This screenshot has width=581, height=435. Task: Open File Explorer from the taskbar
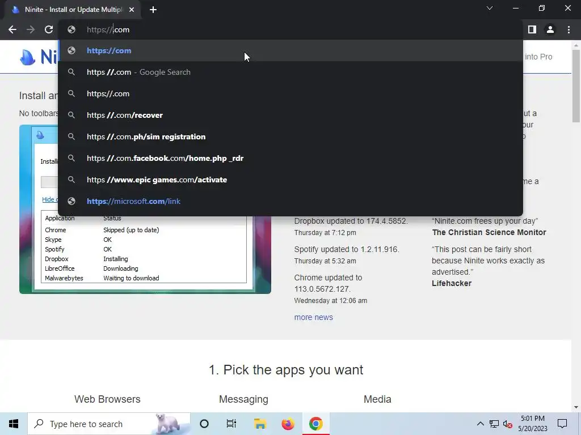coord(260,424)
